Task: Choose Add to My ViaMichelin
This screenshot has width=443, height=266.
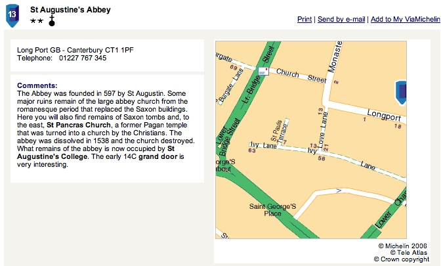Action: pyautogui.click(x=406, y=19)
